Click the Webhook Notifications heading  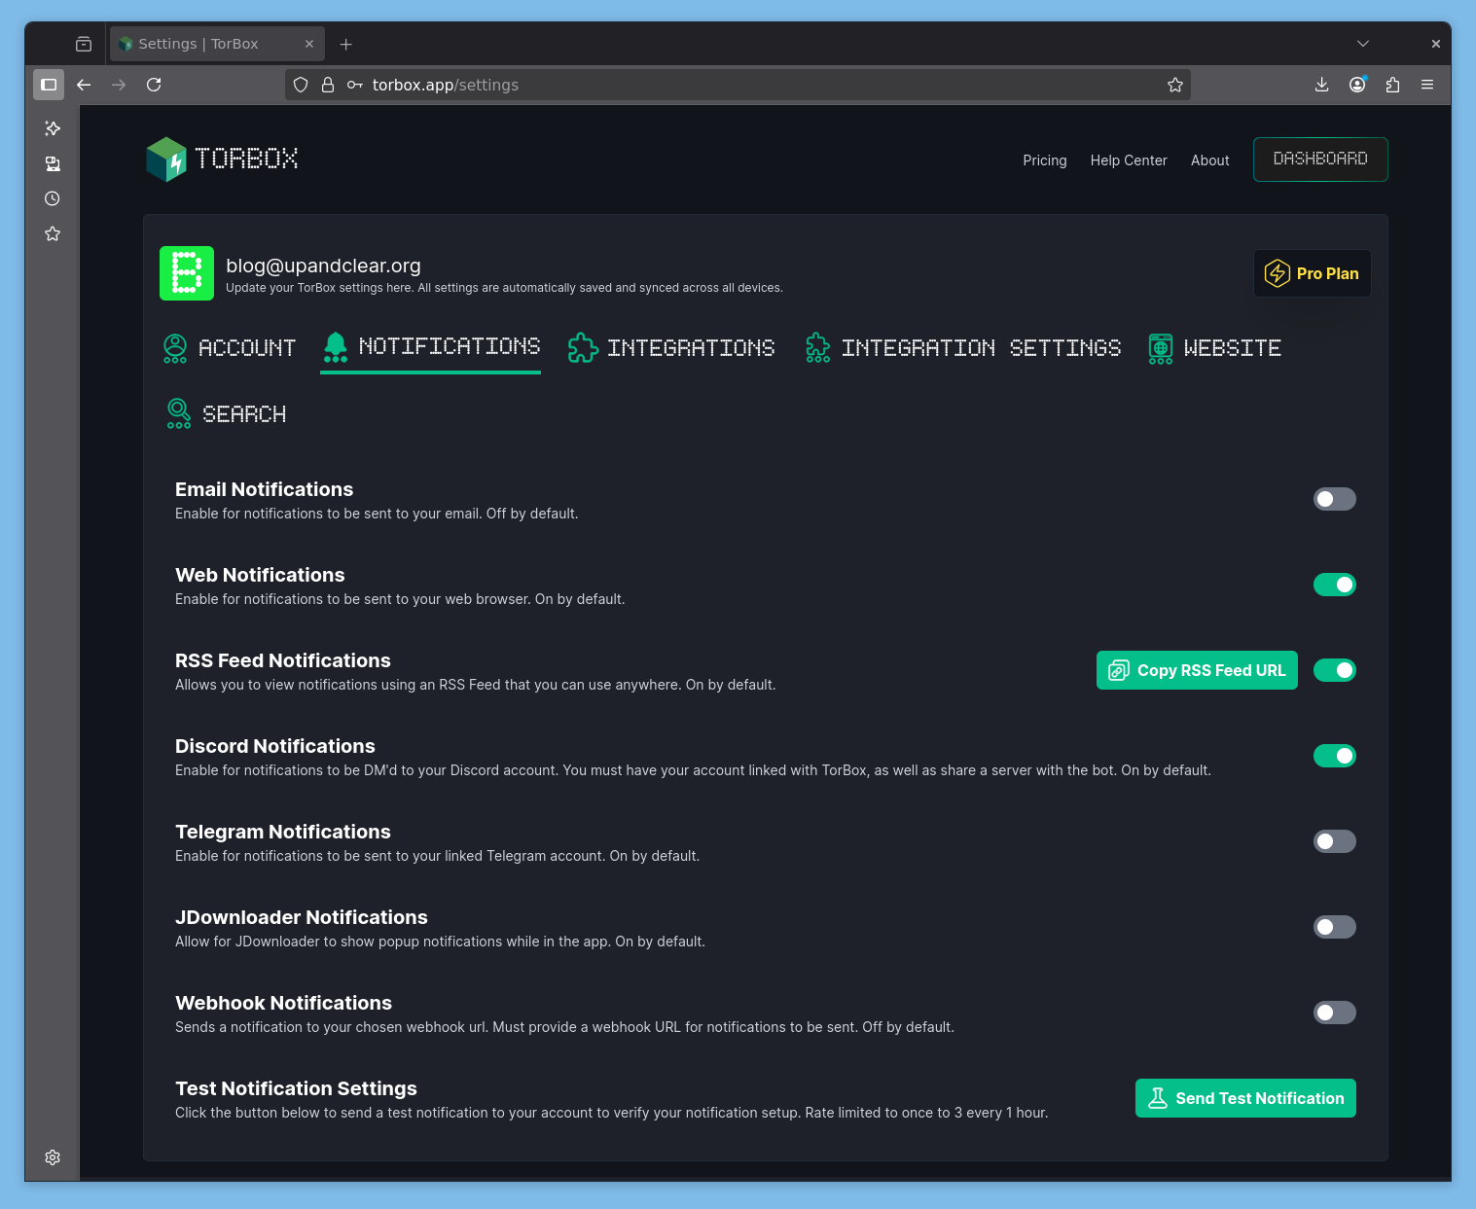point(283,1003)
